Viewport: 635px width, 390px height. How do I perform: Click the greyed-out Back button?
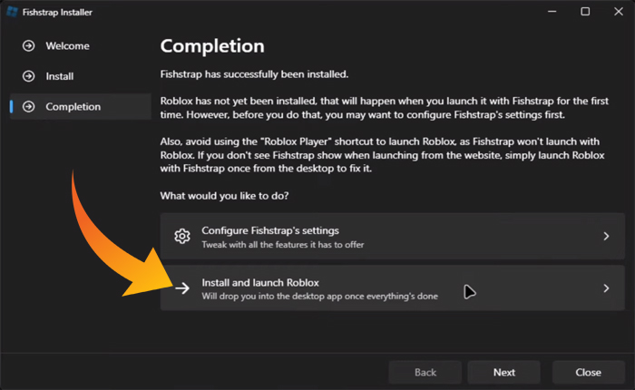pos(425,372)
